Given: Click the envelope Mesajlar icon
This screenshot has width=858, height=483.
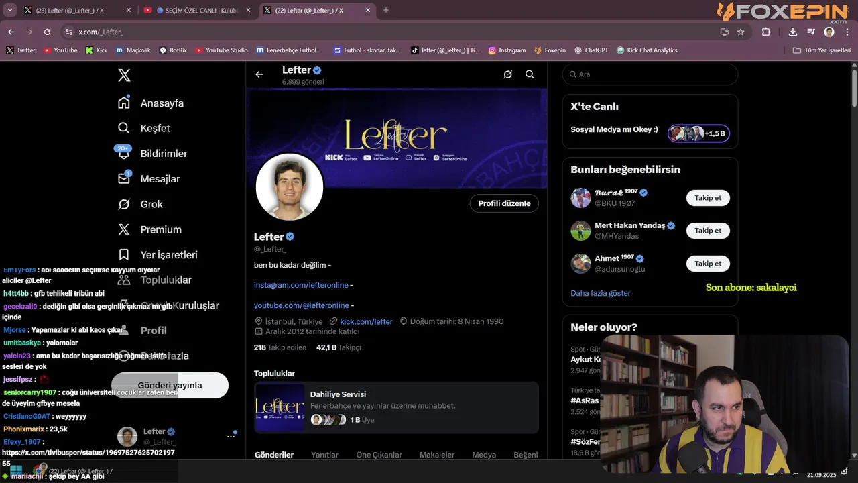Looking at the screenshot, I should click(123, 179).
